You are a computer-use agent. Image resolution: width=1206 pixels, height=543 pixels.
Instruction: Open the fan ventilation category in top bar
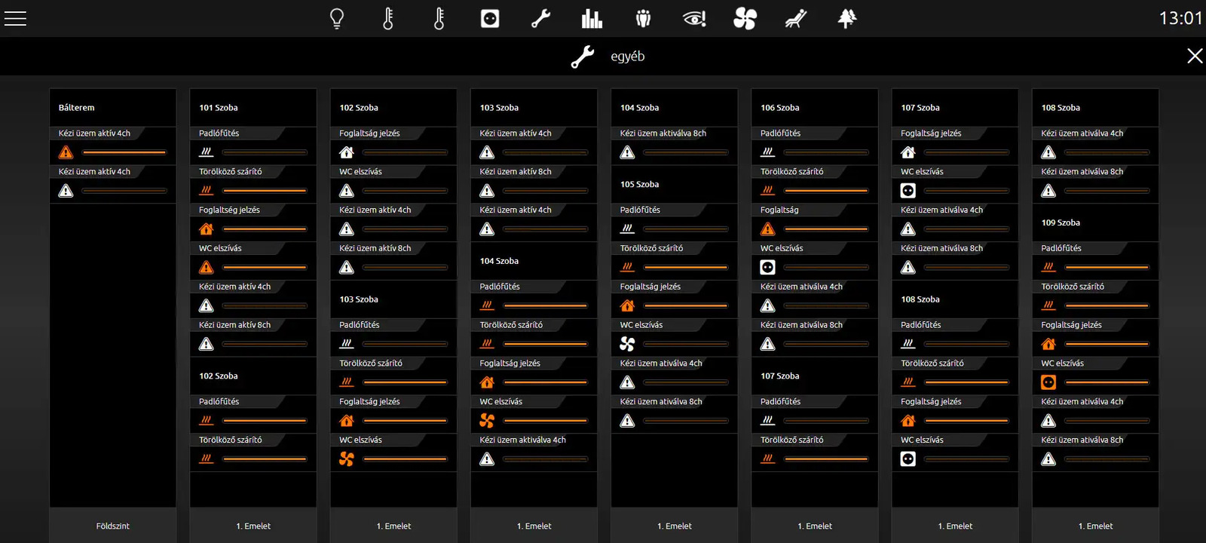[745, 18]
